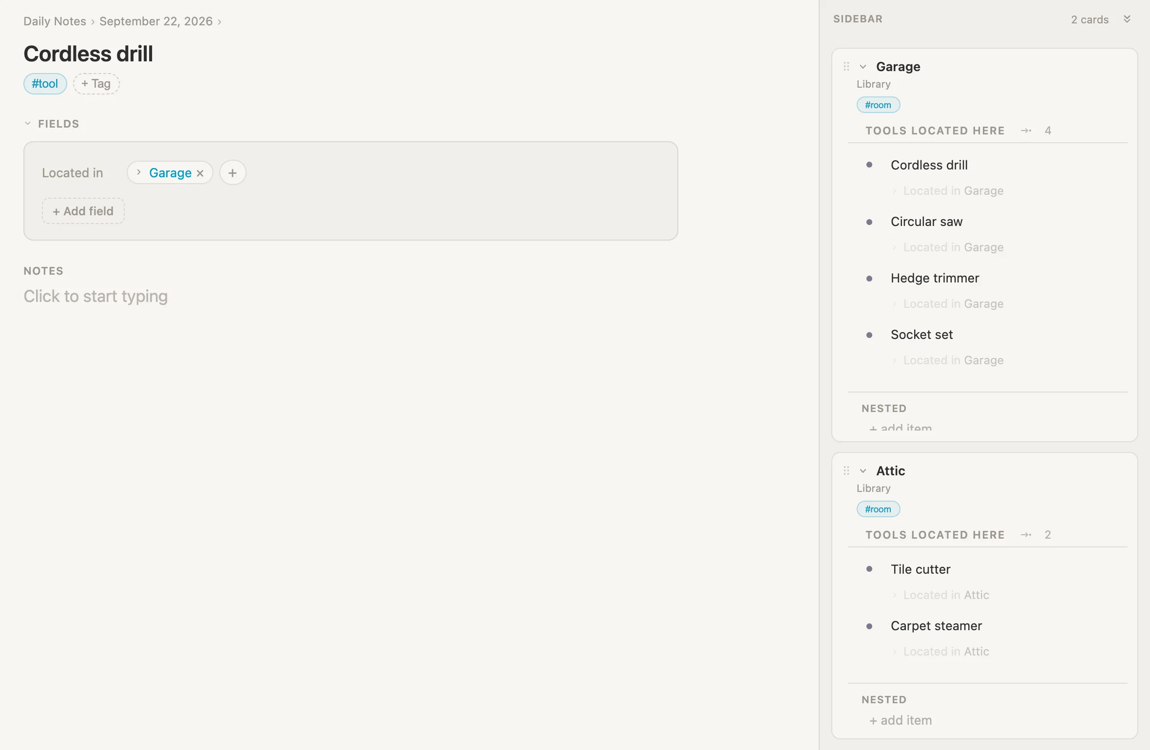
Task: Click the bullet next to Tile cutter
Action: coord(869,569)
